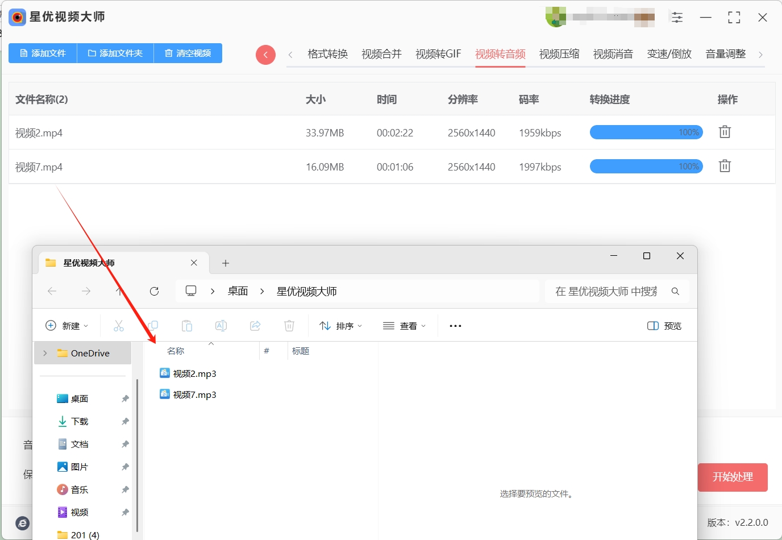The image size is (782, 540).
Task: Click the 星优视频大师 app logo icon
Action: point(18,17)
